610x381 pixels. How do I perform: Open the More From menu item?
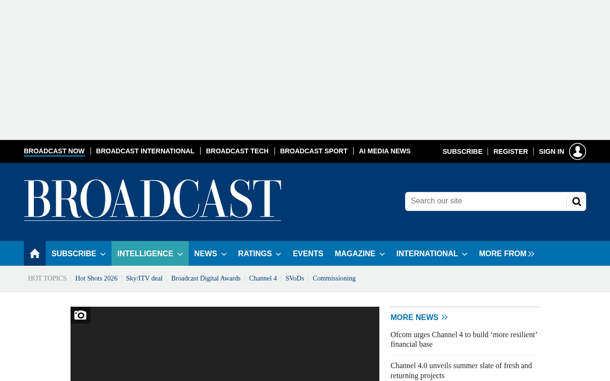503,254
